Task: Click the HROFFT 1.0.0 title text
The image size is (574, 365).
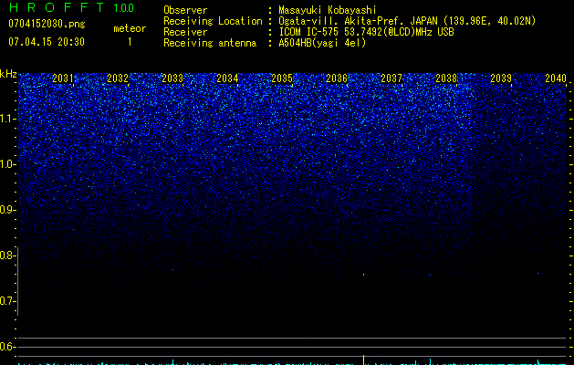Action: [x=71, y=7]
